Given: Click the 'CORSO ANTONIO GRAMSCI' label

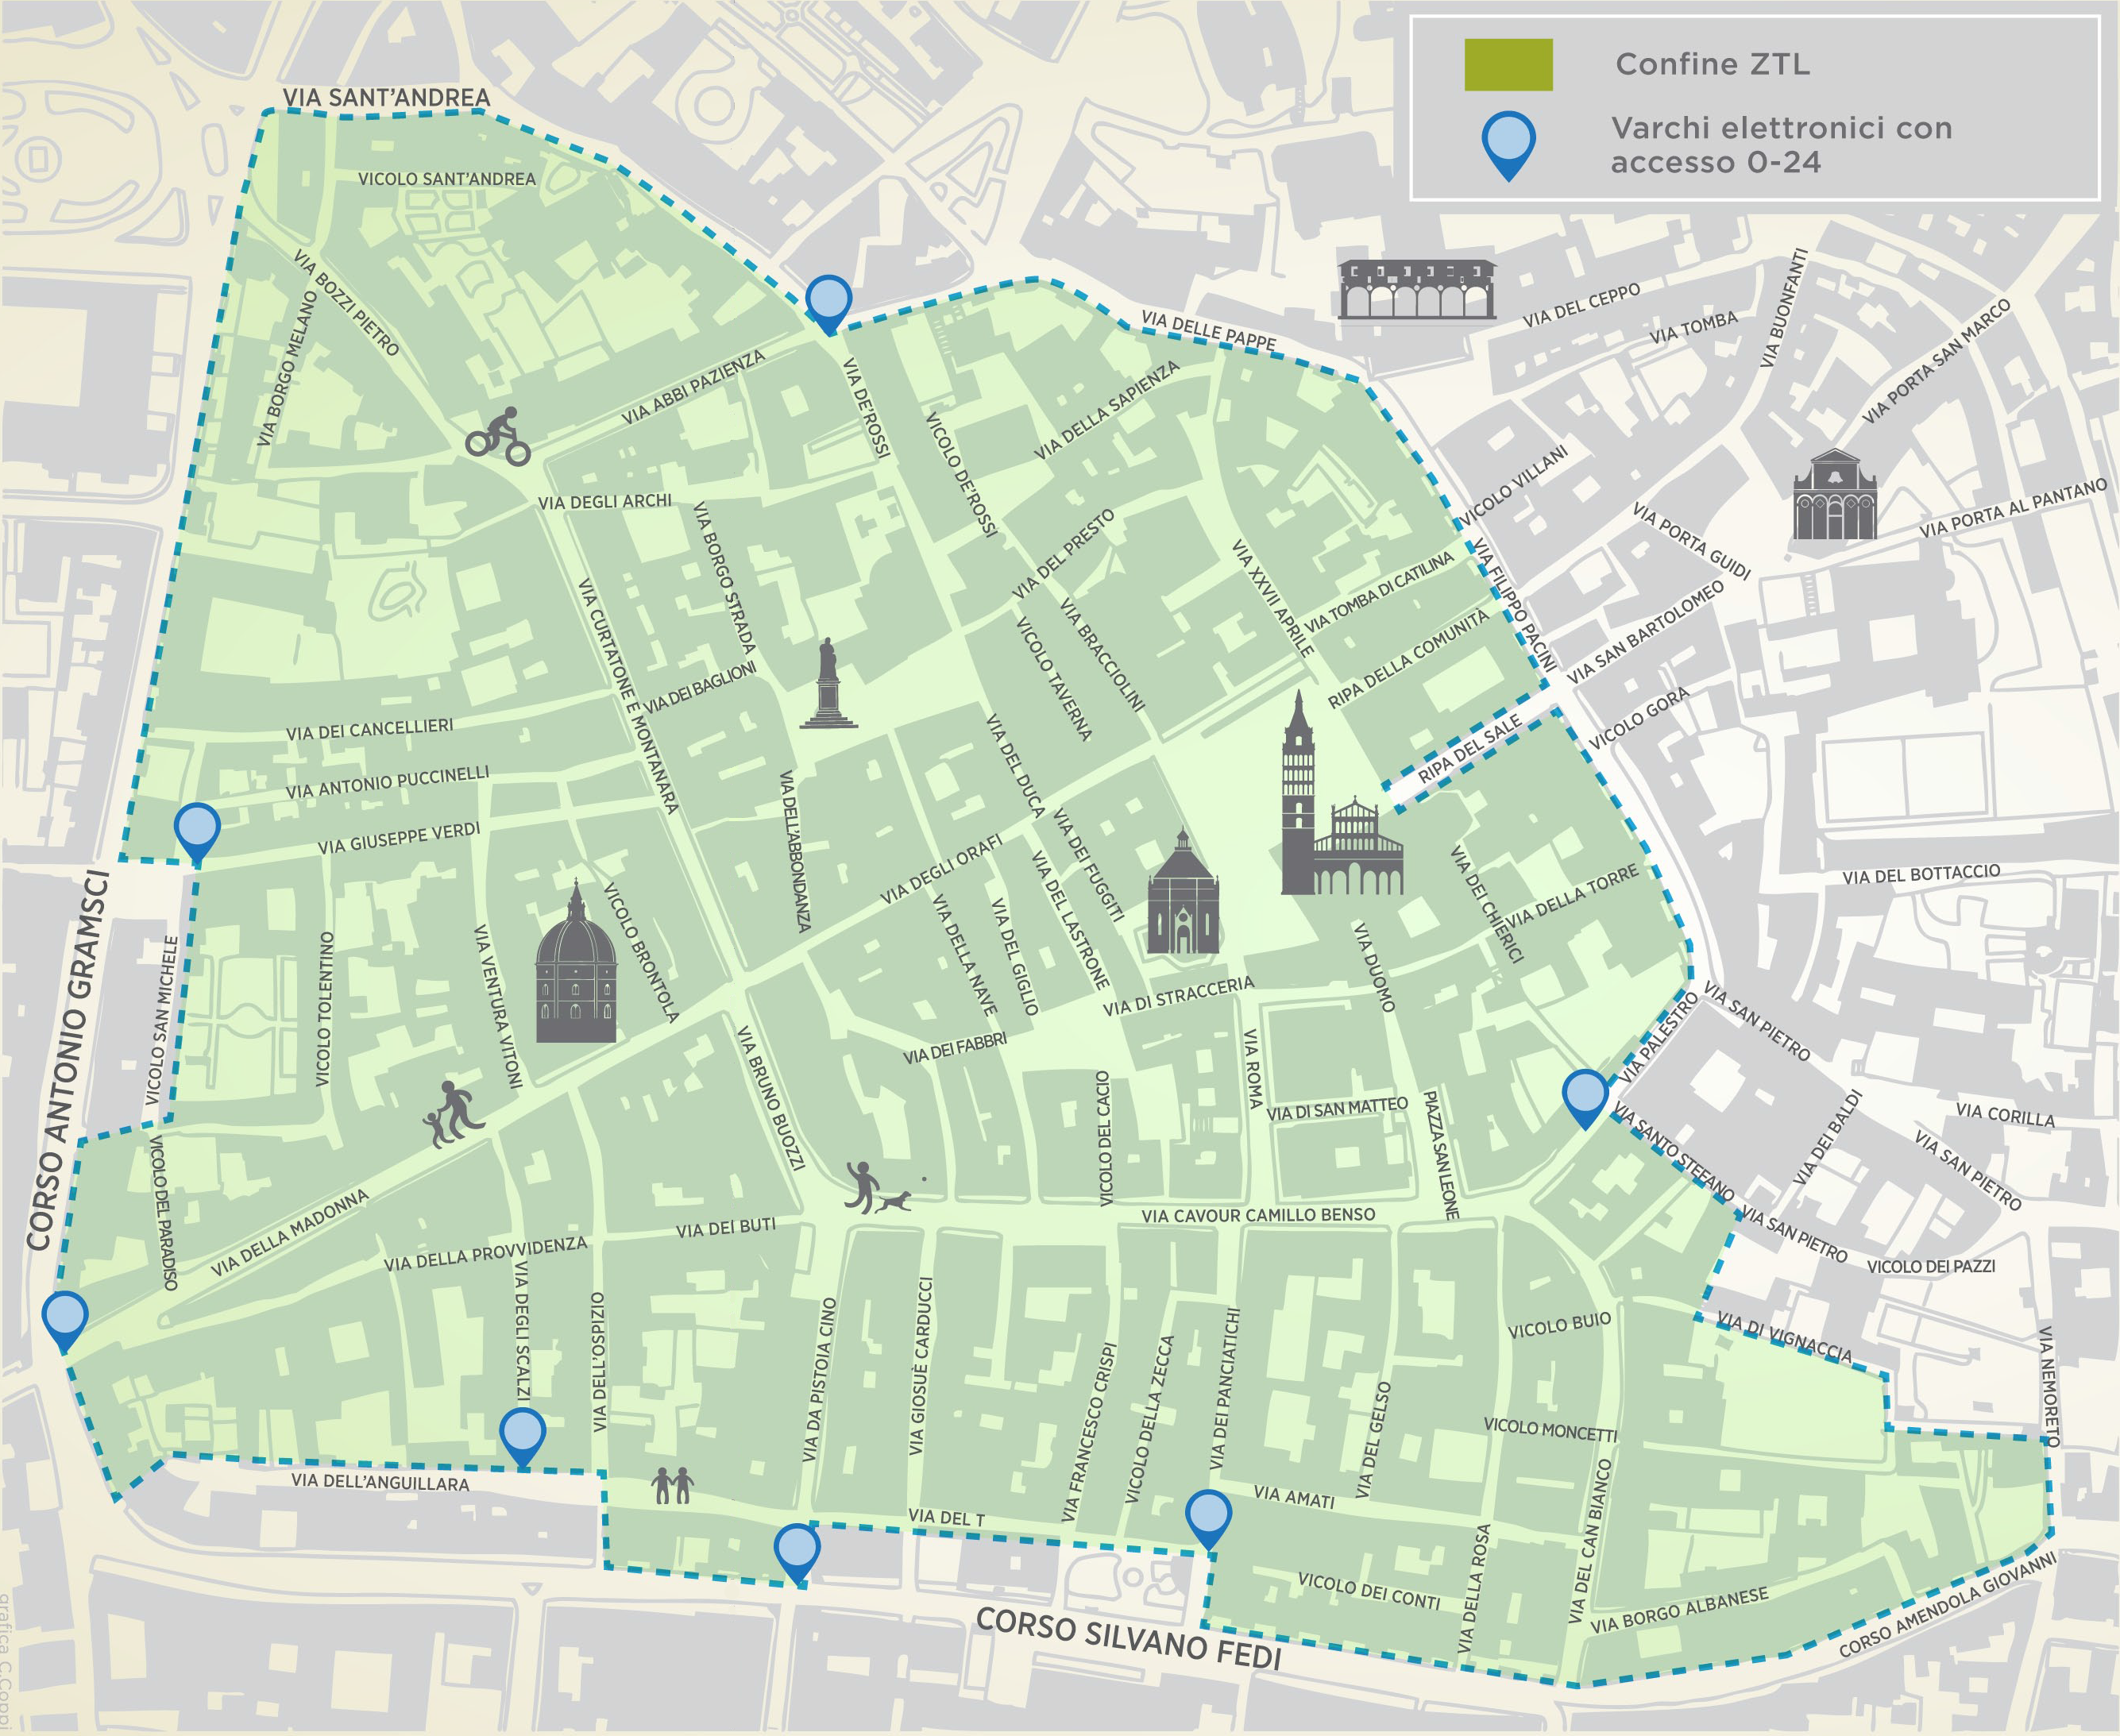Looking at the screenshot, I should [68, 1060].
